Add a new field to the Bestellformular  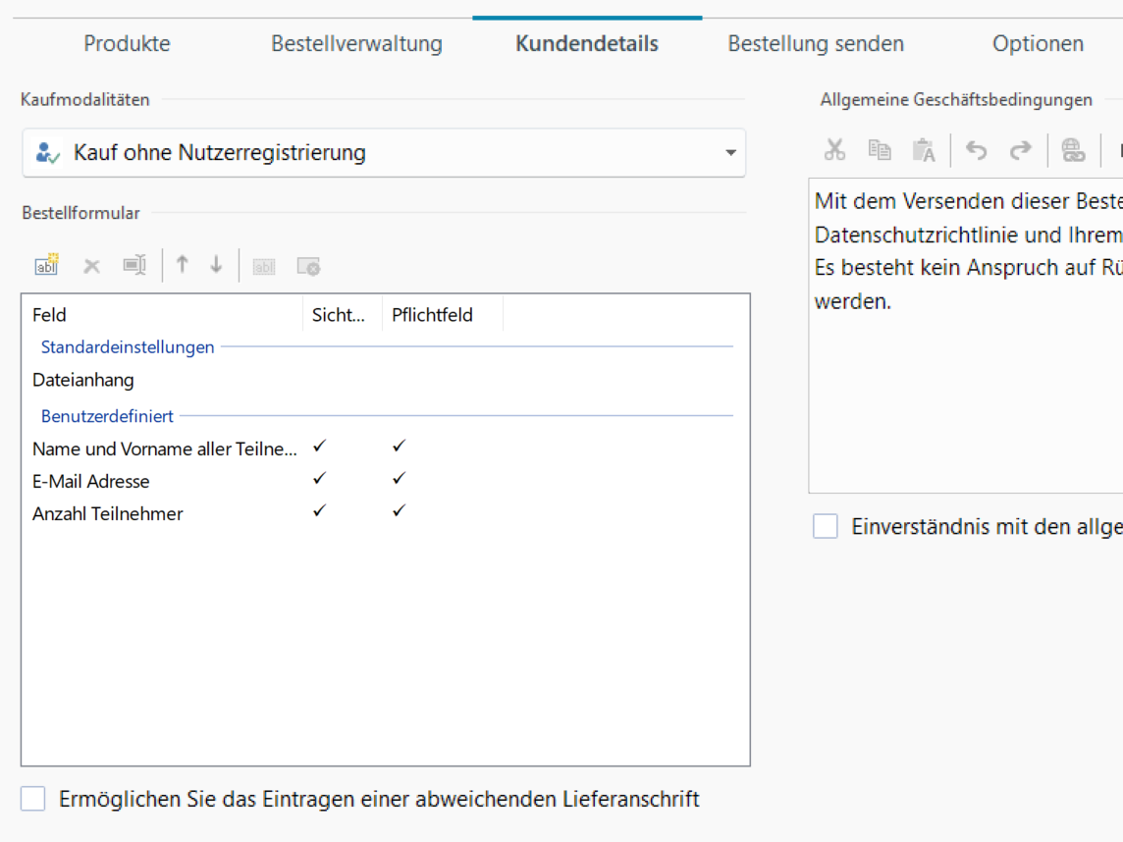click(46, 265)
